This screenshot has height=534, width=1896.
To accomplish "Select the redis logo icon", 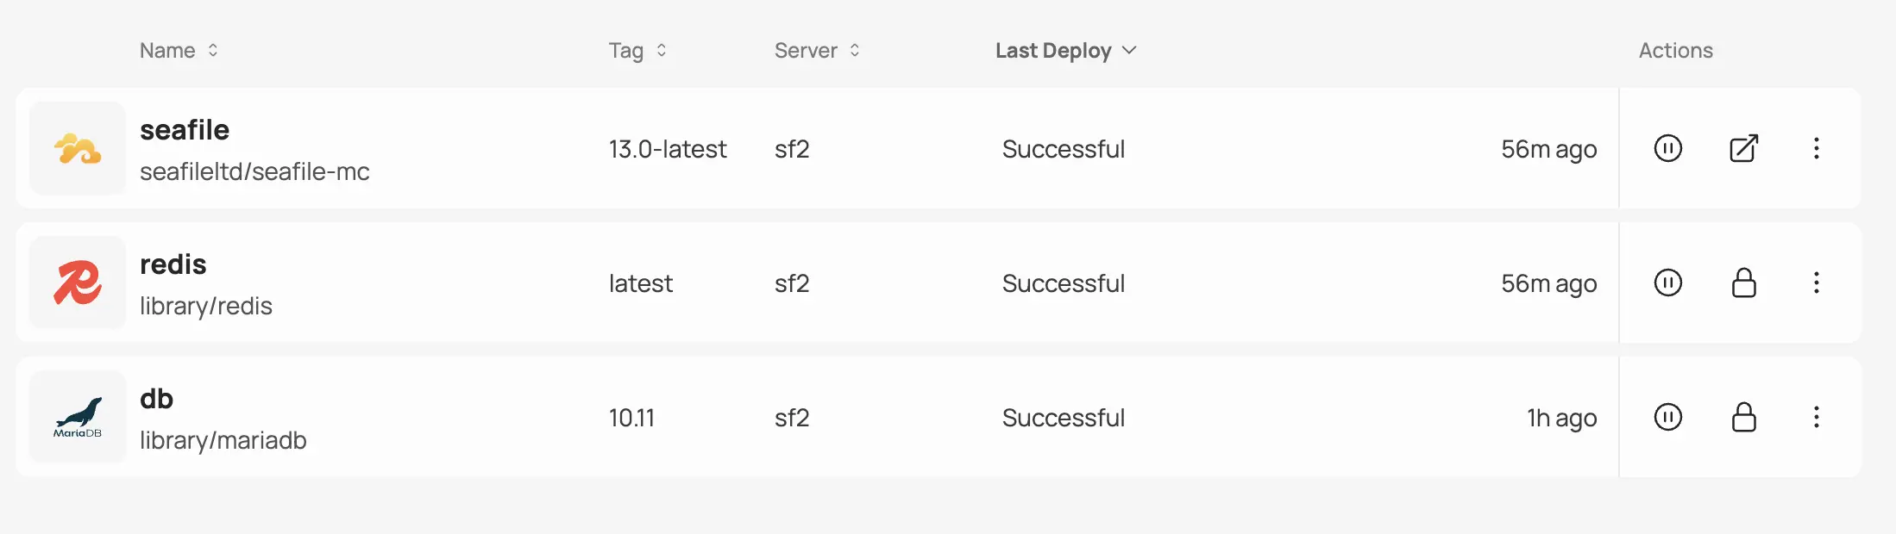I will 77,283.
